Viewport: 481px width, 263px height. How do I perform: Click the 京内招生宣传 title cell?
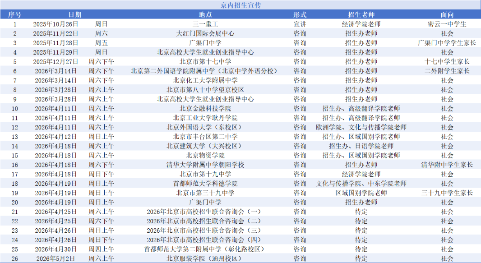240,5
